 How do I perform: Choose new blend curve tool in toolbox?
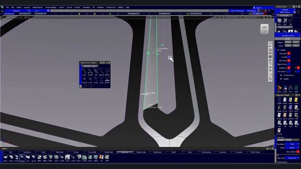click(x=85, y=72)
